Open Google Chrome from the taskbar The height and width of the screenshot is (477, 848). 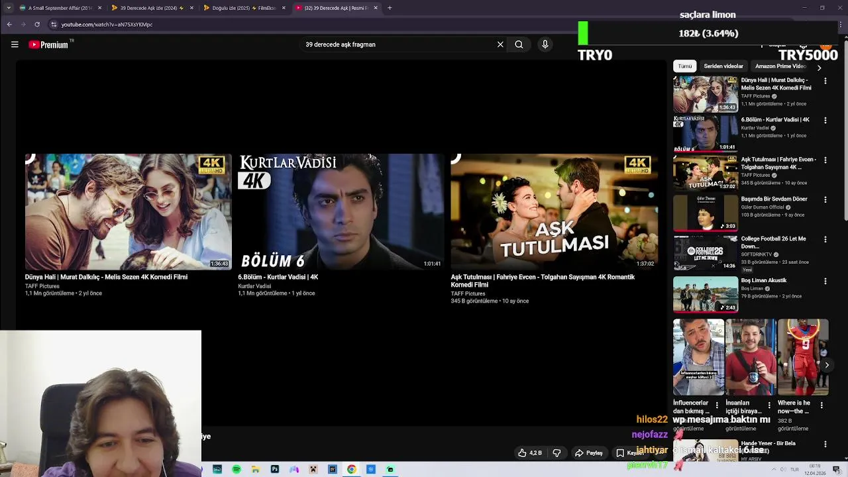tap(352, 469)
